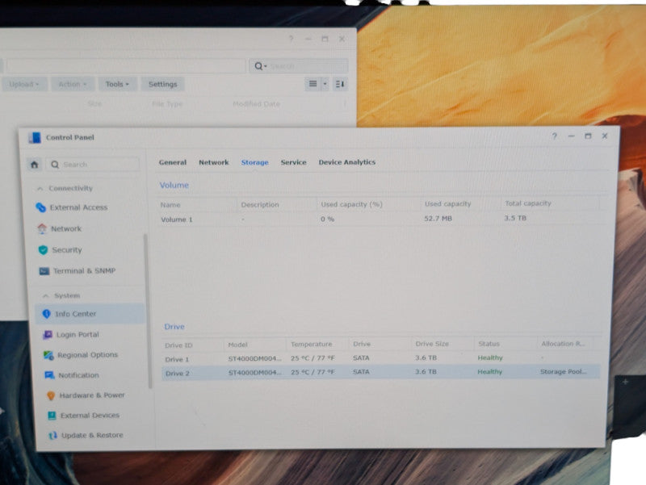Viewport: 646px width, 485px height.
Task: Click the 52.7 MB used capacity value
Action: [438, 219]
